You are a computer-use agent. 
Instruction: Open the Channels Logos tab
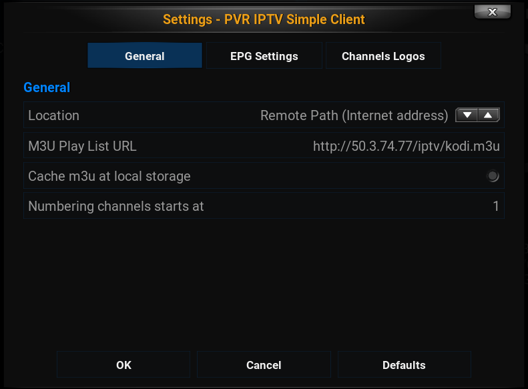pyautogui.click(x=383, y=56)
